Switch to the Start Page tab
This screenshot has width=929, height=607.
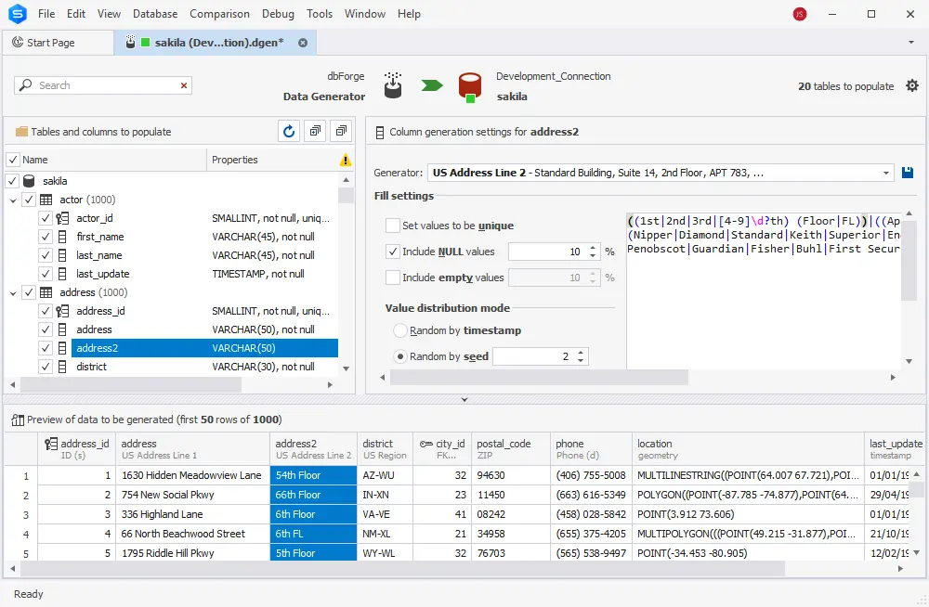(x=58, y=42)
